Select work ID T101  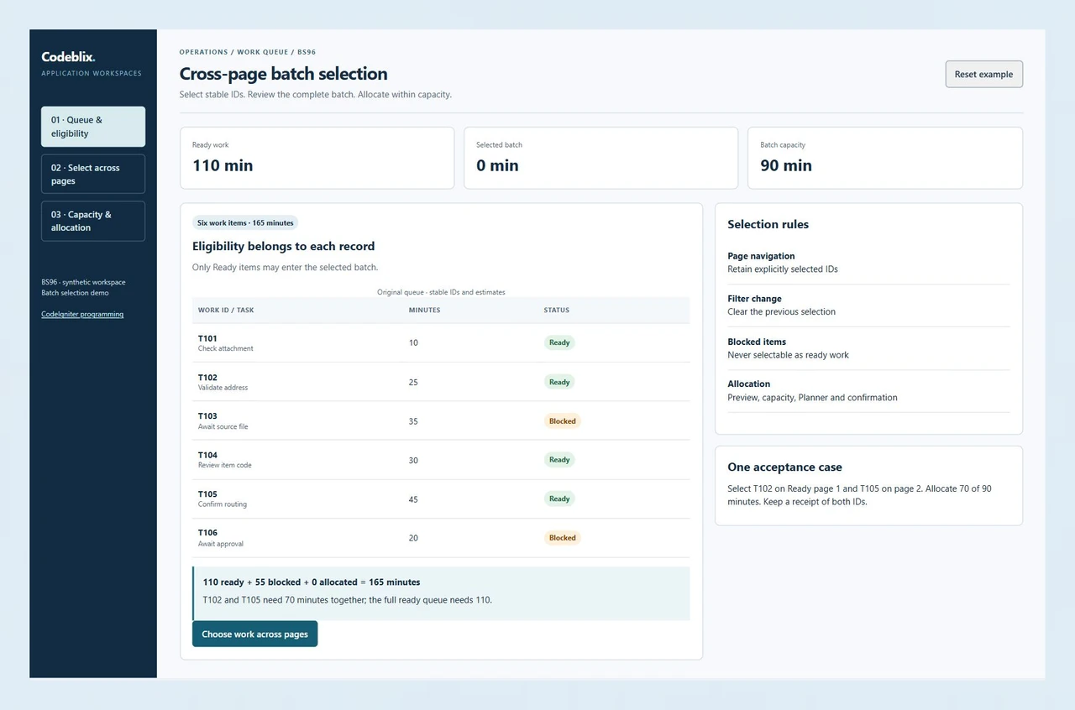click(207, 338)
